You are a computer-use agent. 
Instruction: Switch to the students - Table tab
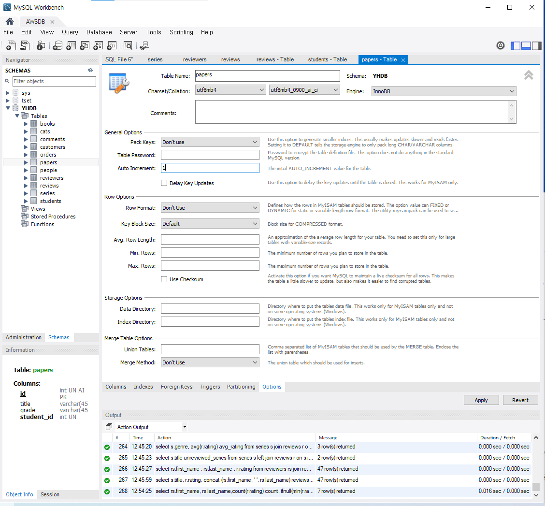[x=327, y=59]
